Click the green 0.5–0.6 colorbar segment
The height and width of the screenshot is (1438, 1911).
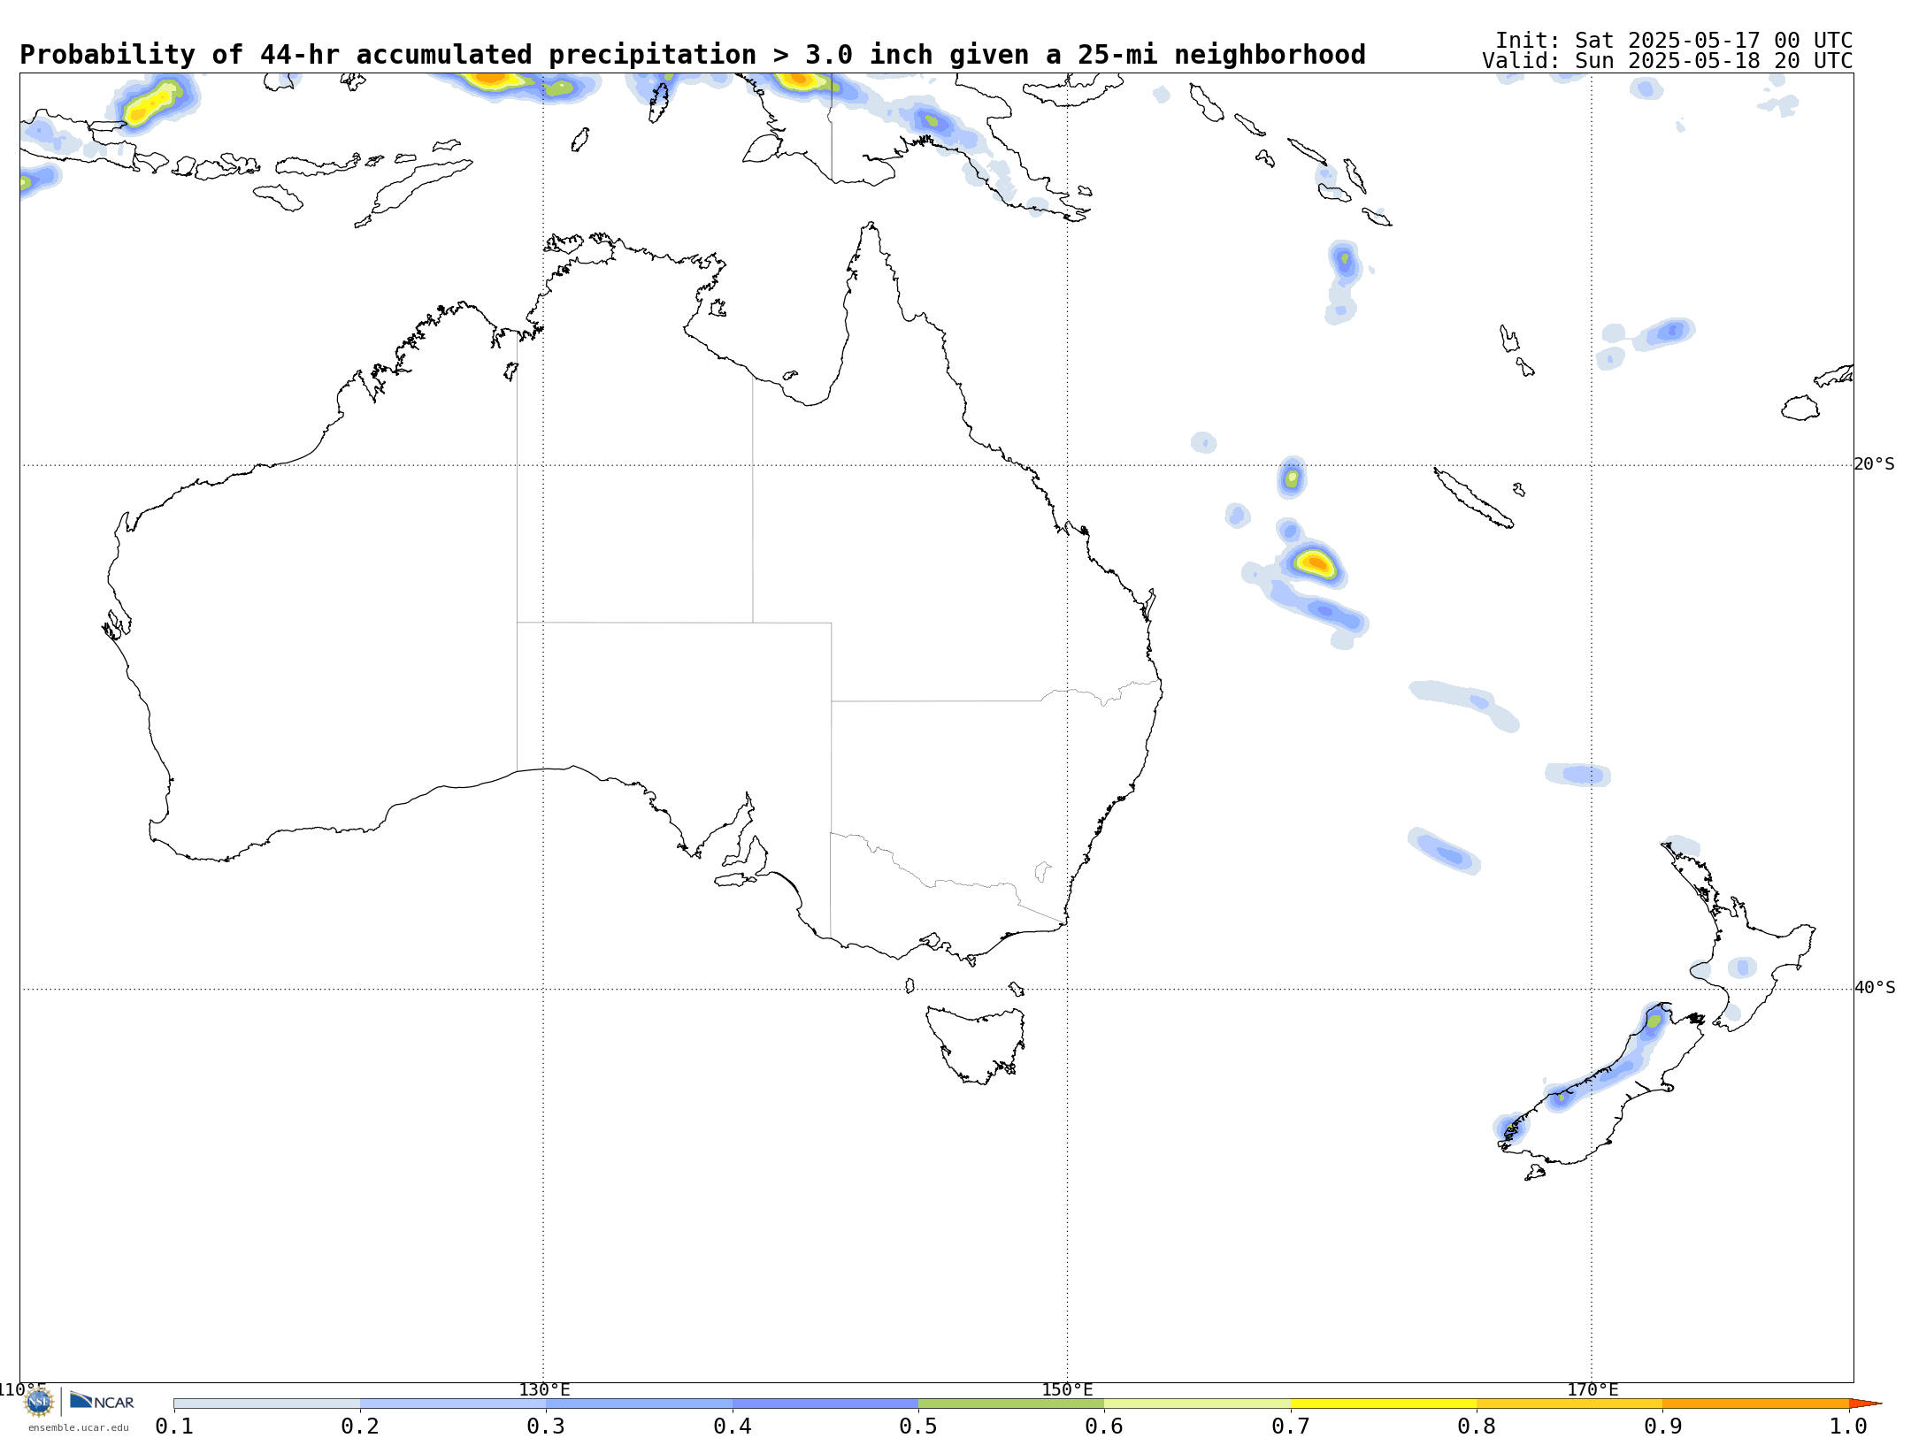(x=1011, y=1404)
